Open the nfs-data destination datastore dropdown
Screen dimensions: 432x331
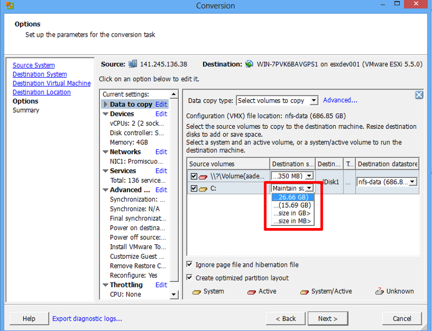click(x=411, y=182)
